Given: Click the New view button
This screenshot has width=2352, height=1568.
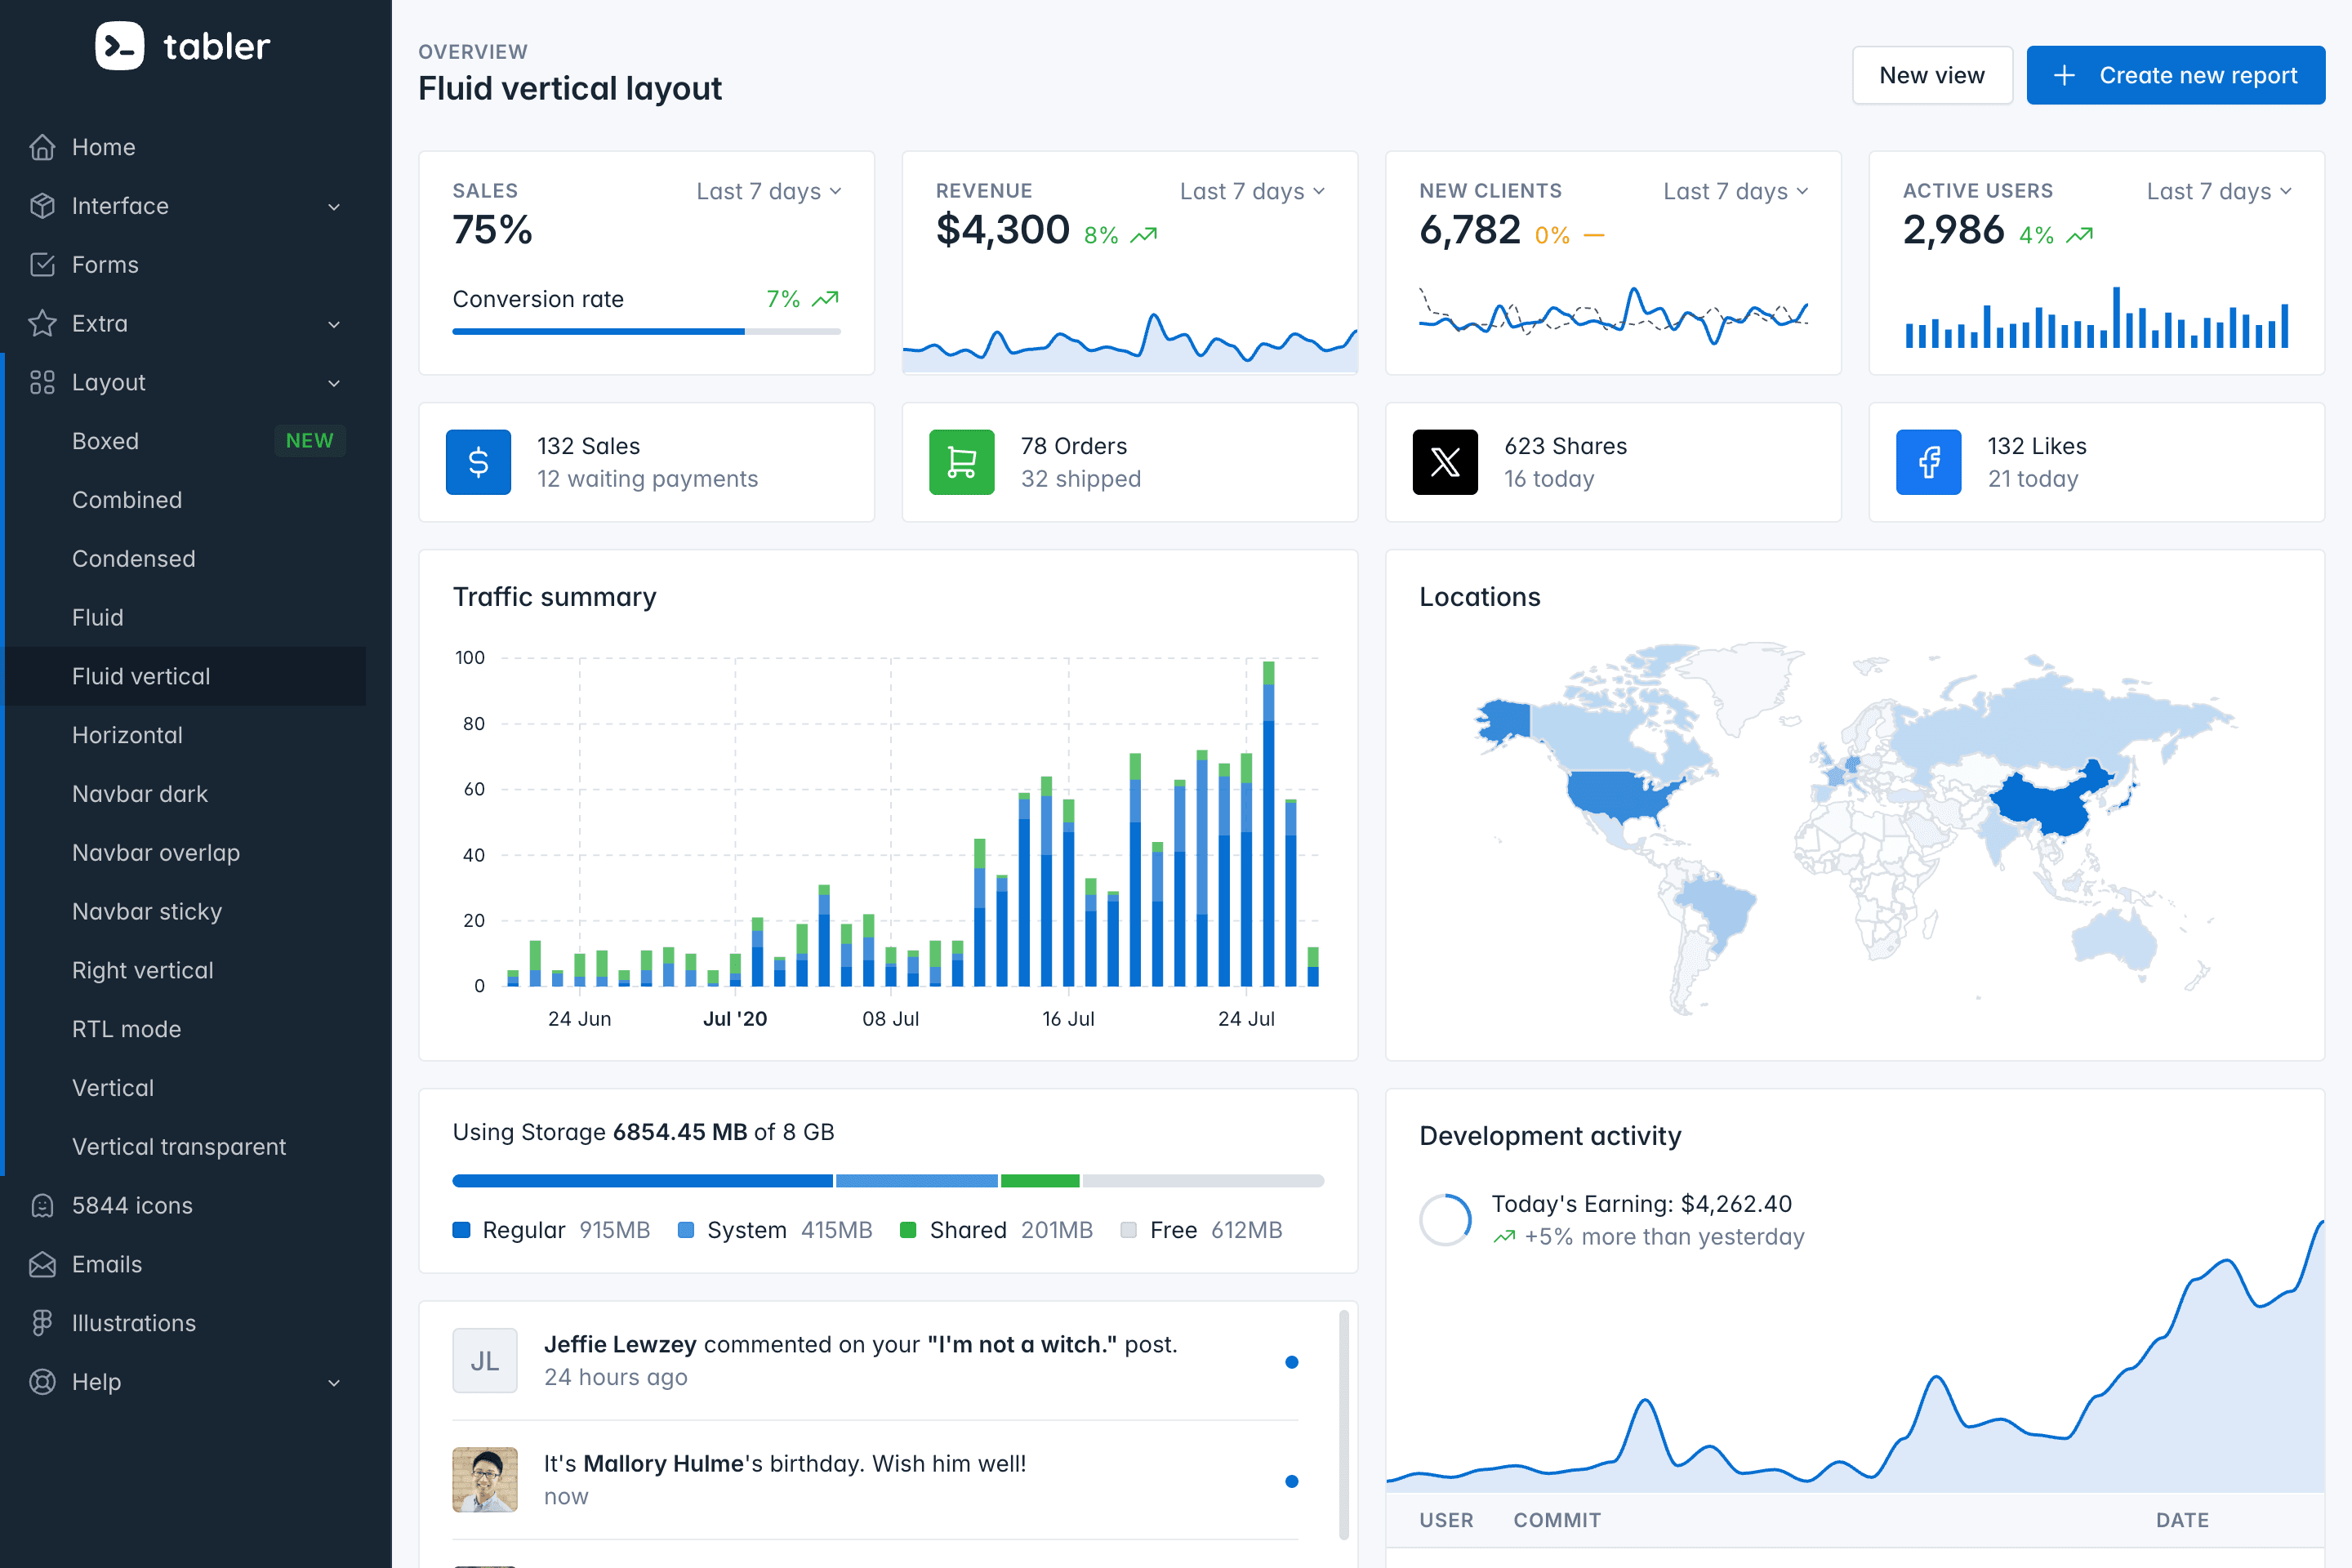Looking at the screenshot, I should (x=1931, y=75).
